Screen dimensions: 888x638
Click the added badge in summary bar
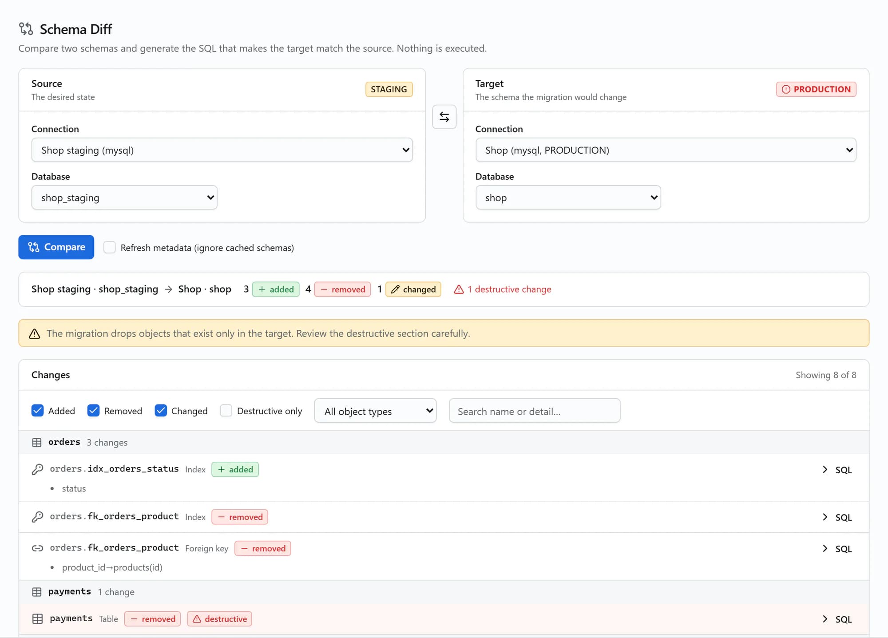click(276, 289)
